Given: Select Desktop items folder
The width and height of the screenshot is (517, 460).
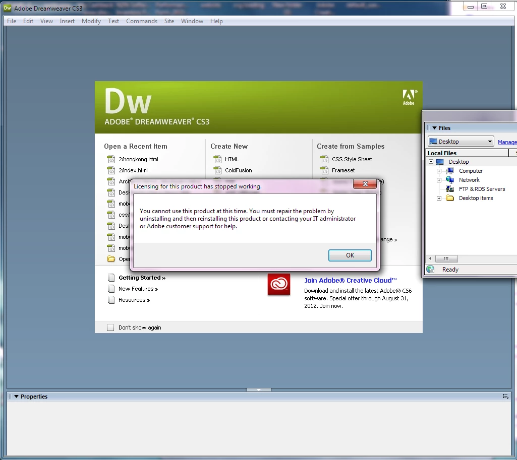Looking at the screenshot, I should click(476, 198).
